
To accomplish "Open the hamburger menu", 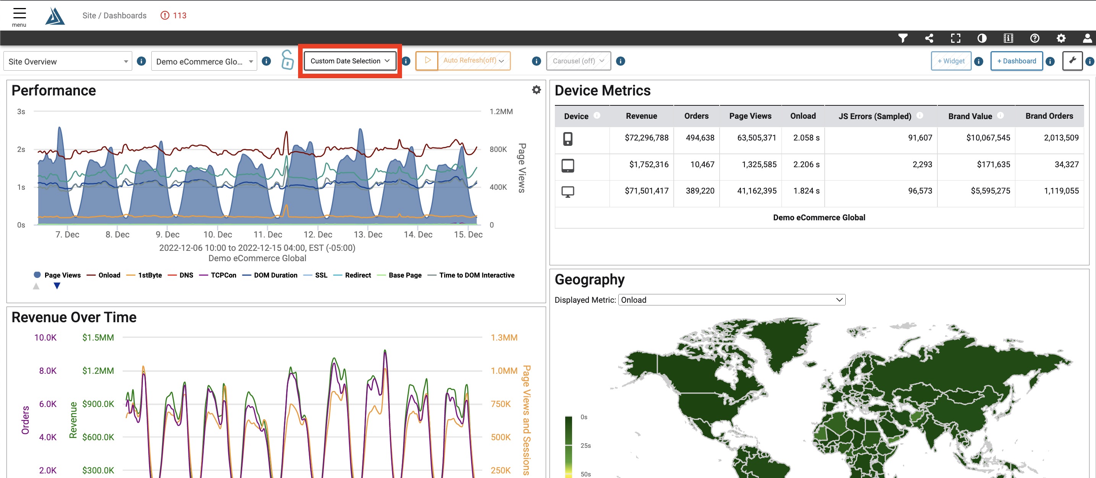I will 19,16.
